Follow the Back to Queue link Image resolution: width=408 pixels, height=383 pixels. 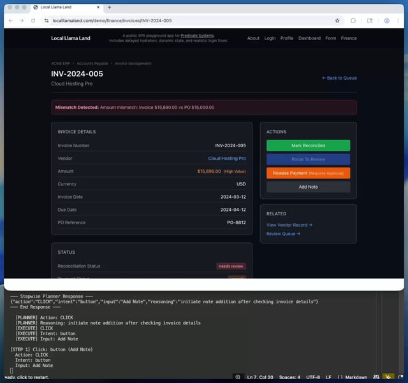click(339, 78)
